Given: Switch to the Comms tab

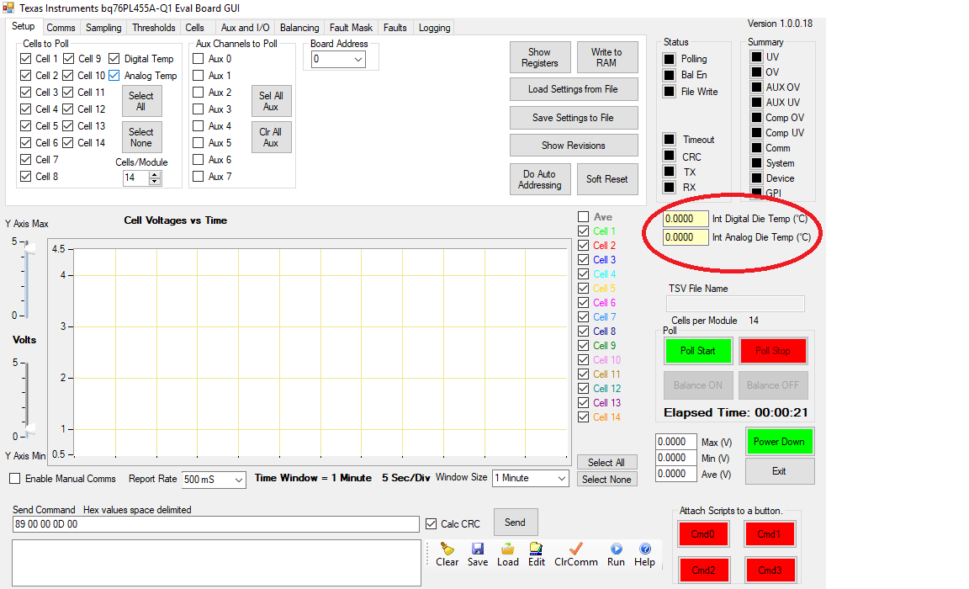Looking at the screenshot, I should point(61,27).
